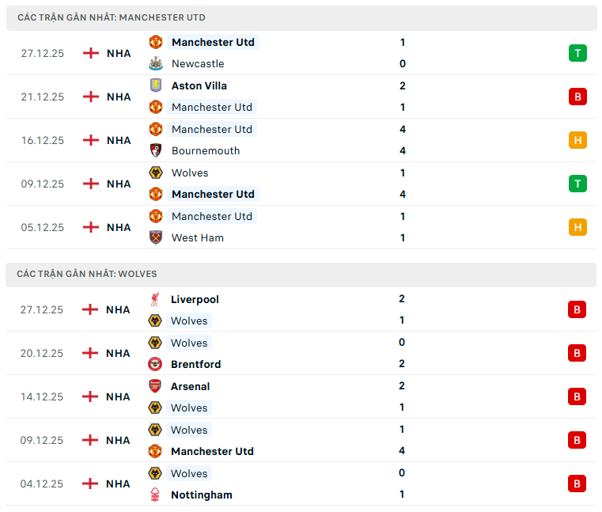Click England flag beside 27.12.25 Newcastle match
This screenshot has height=512, width=602.
click(x=91, y=53)
